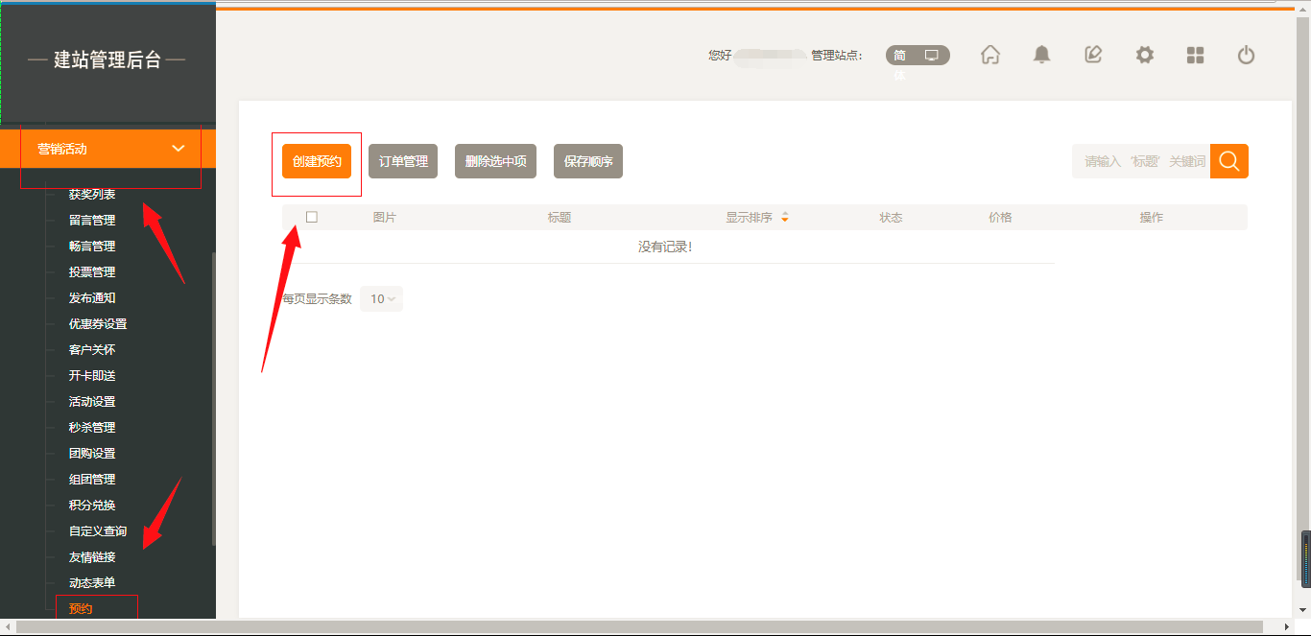Image resolution: width=1311 pixels, height=636 pixels.
Task: Go to 秒杀管理 in the sidebar
Action: click(x=92, y=428)
